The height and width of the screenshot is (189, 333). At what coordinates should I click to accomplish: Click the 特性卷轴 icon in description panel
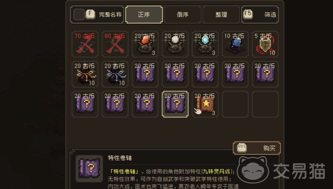[89, 168]
